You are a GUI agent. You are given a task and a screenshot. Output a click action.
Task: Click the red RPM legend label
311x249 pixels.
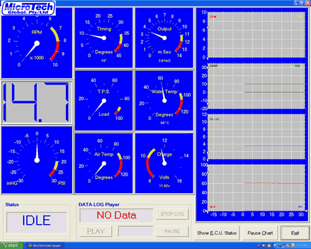pos(213,17)
